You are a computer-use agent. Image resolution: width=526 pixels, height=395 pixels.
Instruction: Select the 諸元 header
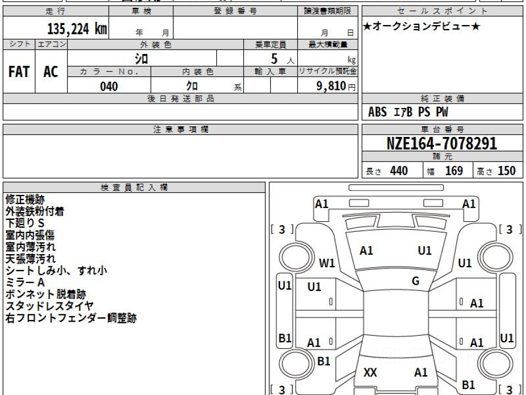(x=443, y=157)
